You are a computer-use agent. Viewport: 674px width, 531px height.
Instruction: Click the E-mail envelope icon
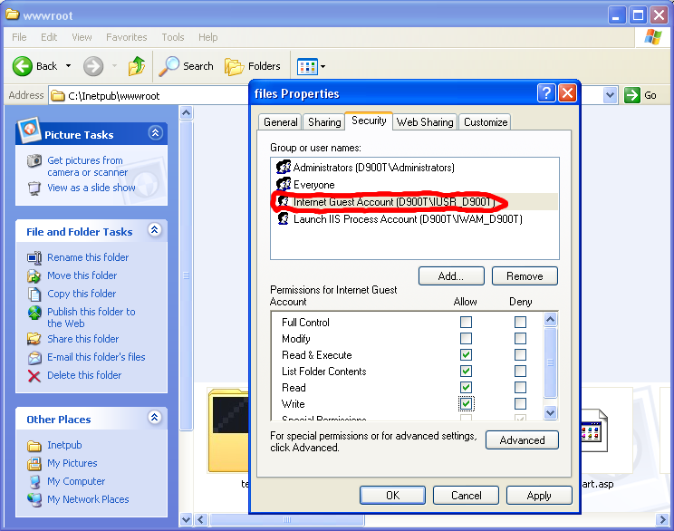coord(34,357)
